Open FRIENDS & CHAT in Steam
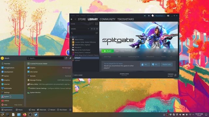The height and width of the screenshot is (117, 209). [172, 75]
